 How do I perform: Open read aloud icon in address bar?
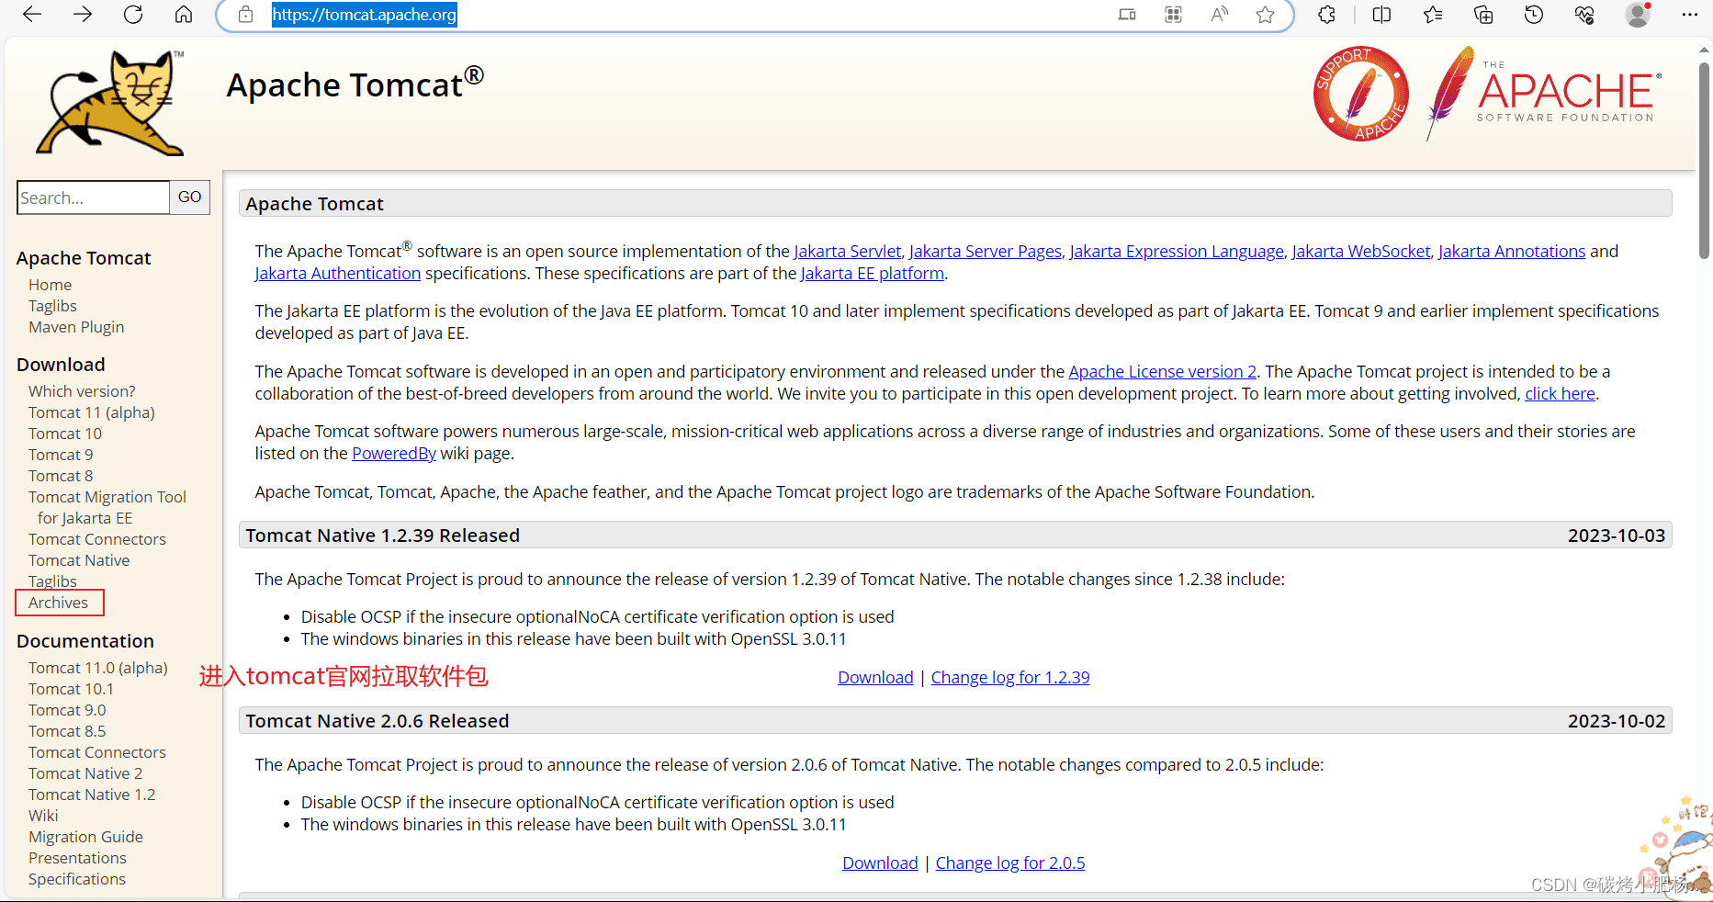click(1220, 15)
